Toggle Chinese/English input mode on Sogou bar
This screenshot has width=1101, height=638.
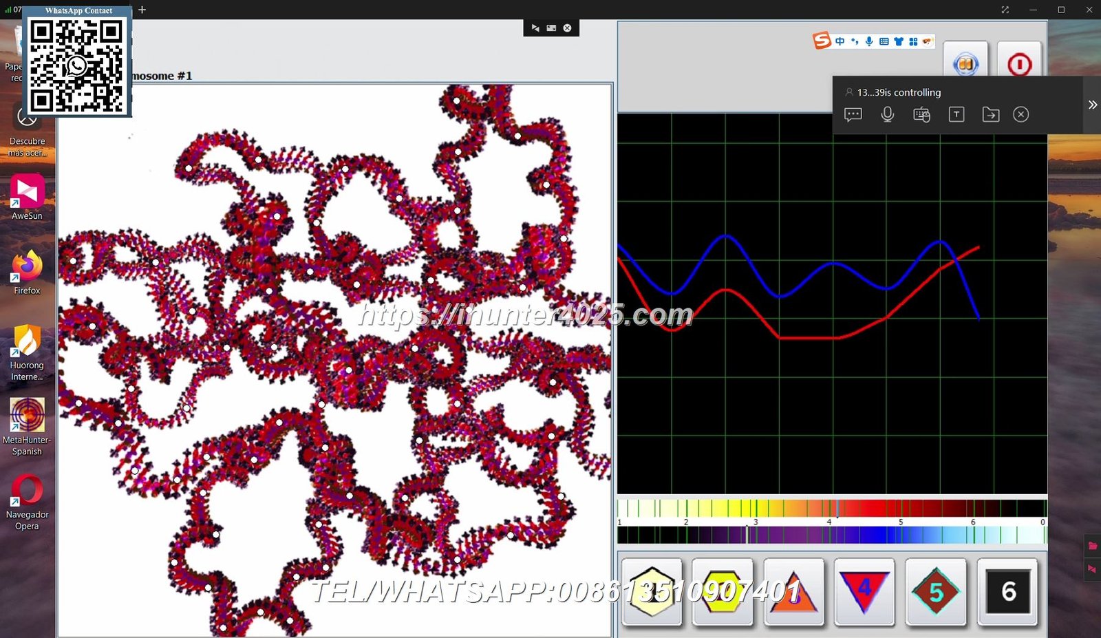pos(840,41)
